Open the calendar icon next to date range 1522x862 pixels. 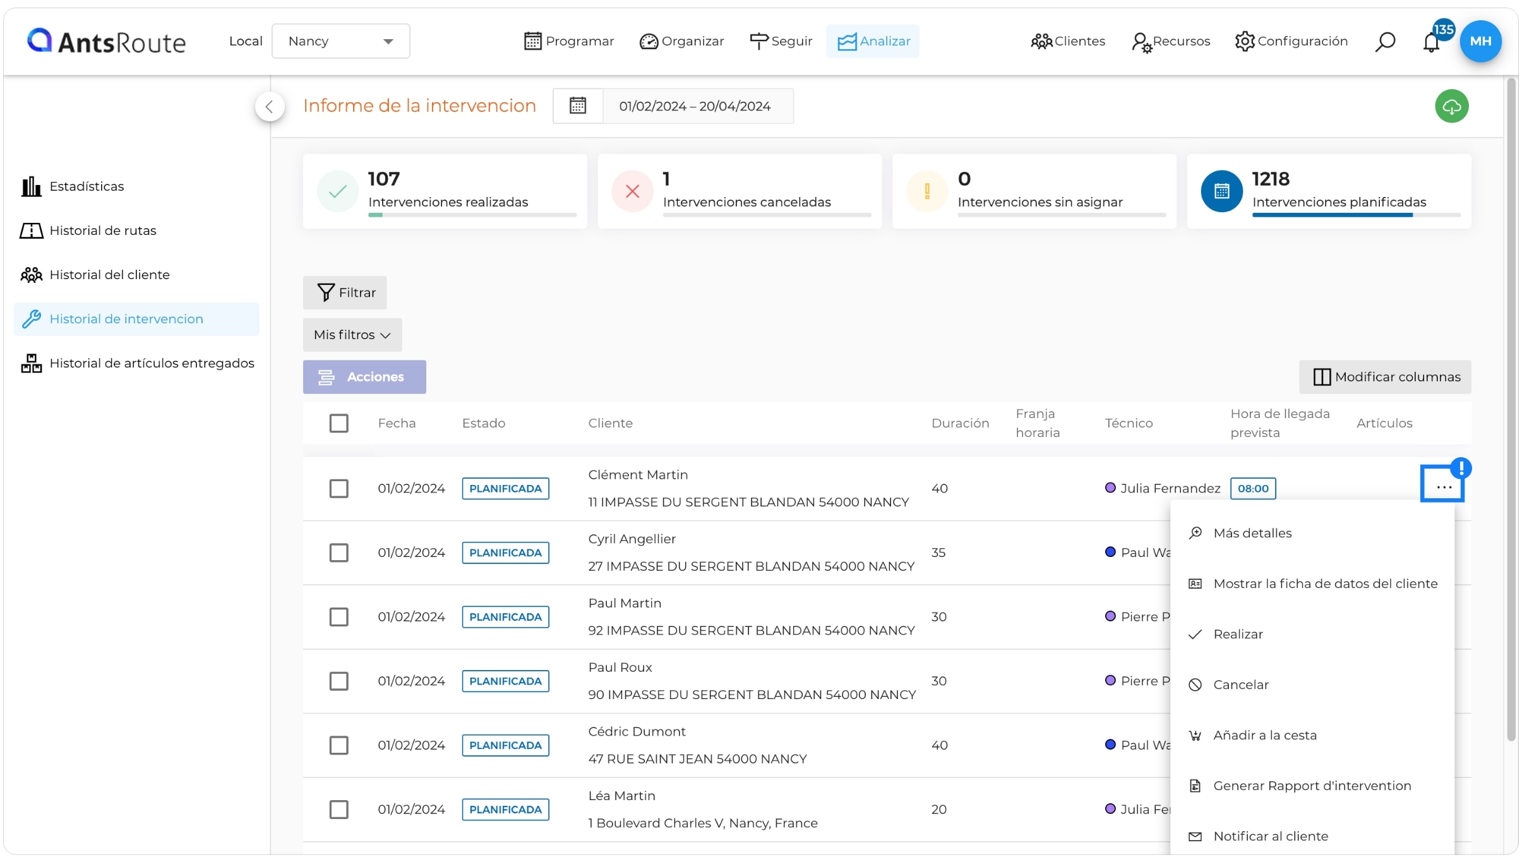coord(578,105)
